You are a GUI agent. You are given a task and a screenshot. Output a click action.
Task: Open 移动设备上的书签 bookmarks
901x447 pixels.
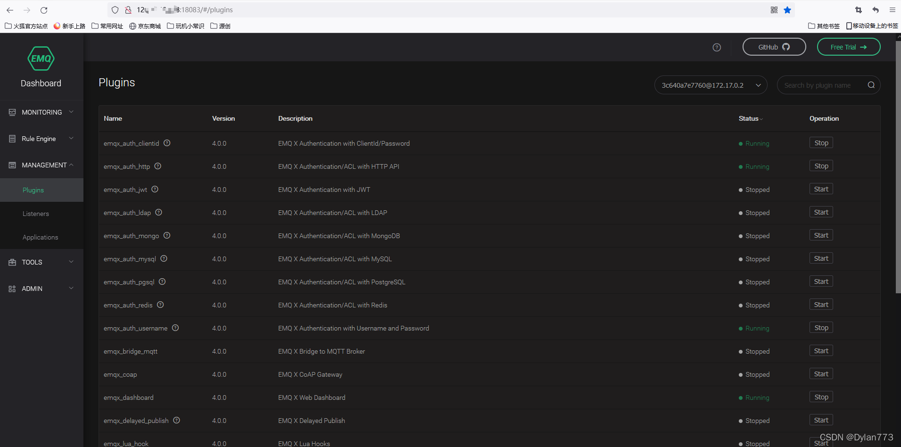tap(872, 26)
